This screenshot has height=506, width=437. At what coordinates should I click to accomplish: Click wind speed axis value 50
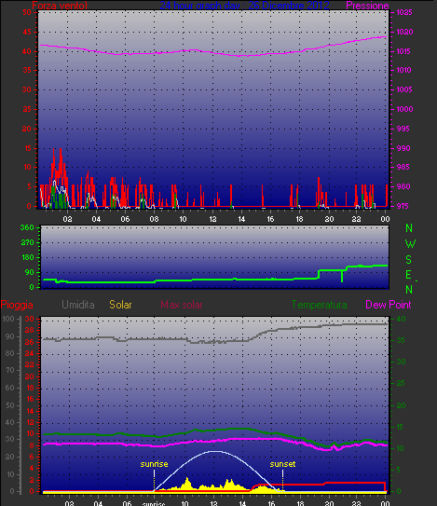(27, 12)
